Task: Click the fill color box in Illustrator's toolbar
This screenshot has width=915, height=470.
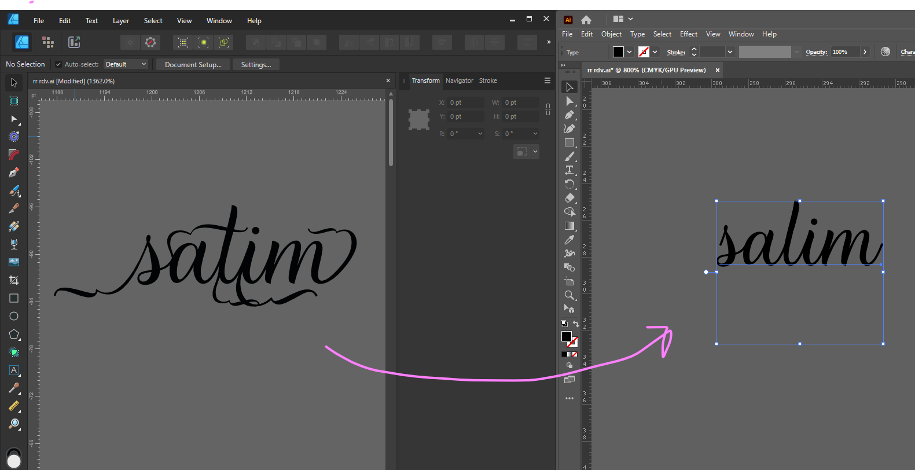Action: point(567,336)
